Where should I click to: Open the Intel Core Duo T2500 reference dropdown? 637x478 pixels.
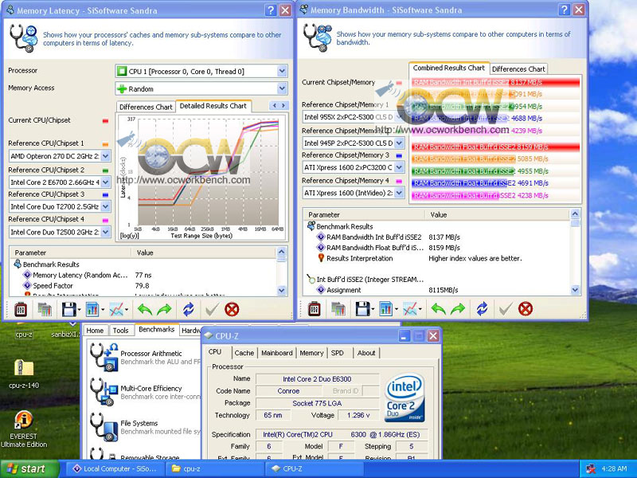coord(105,232)
